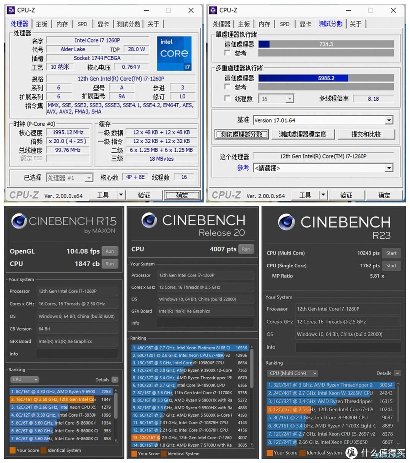Open 显卡 tab in left CPU-Z window
410x463 pixels.
pyautogui.click(x=103, y=24)
